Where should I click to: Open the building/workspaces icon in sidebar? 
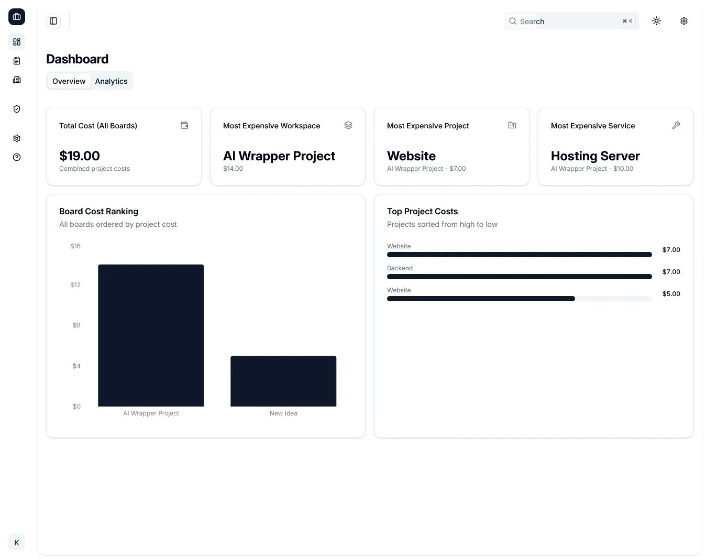(x=17, y=80)
